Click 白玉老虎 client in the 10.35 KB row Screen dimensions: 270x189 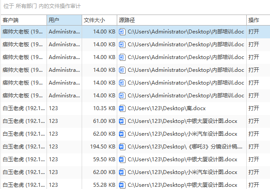click(x=24, y=108)
